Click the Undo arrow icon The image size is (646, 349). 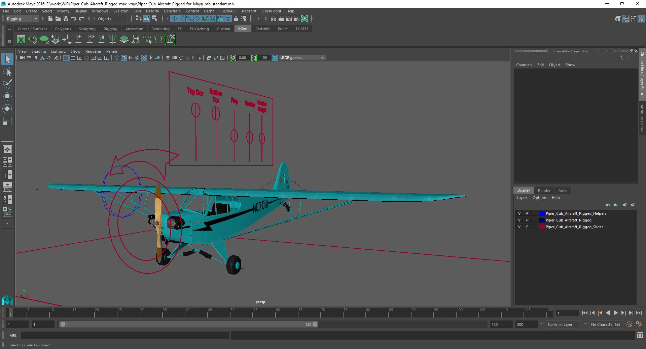tap(74, 19)
